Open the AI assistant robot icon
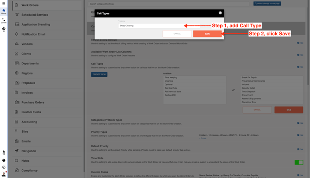 coord(4,29)
